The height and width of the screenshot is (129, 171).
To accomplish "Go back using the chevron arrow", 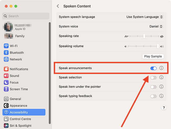I will click(58, 6).
